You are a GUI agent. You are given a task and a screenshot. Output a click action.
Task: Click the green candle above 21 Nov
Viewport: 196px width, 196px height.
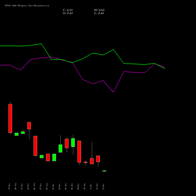coord(23,132)
